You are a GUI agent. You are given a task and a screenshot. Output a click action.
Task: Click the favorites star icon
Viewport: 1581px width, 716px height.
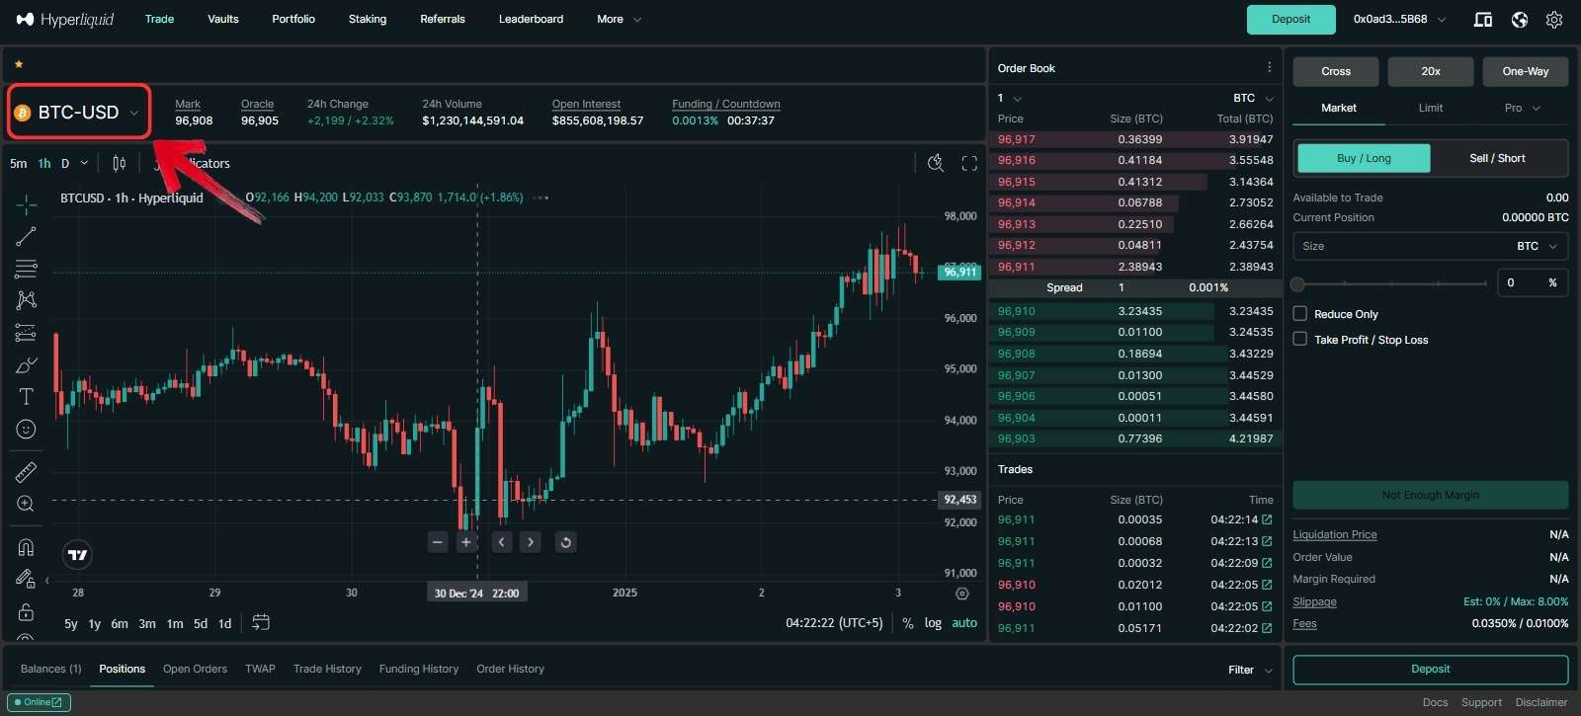click(x=19, y=64)
